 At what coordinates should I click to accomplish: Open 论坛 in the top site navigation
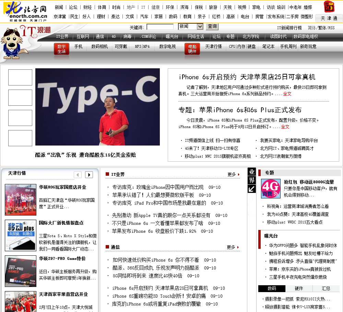click(x=73, y=8)
